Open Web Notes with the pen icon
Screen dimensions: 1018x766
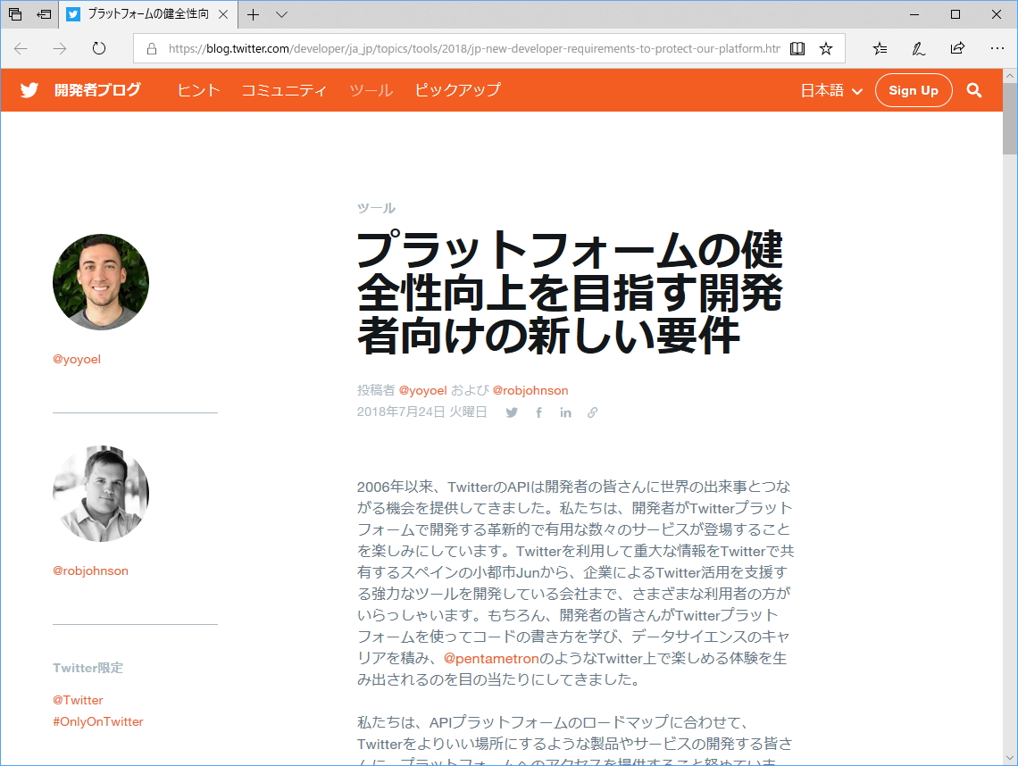918,49
